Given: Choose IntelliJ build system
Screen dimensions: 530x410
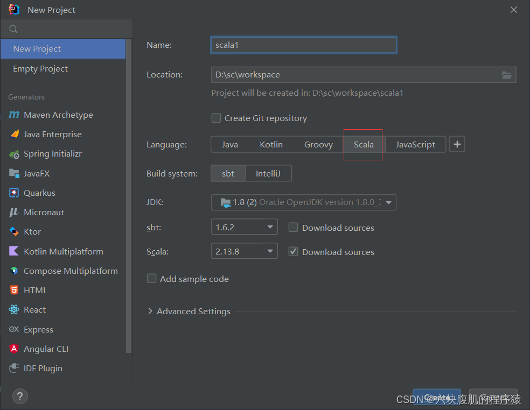Looking at the screenshot, I should point(268,174).
